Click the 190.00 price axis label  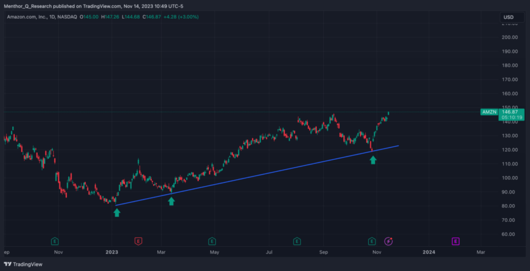509,52
